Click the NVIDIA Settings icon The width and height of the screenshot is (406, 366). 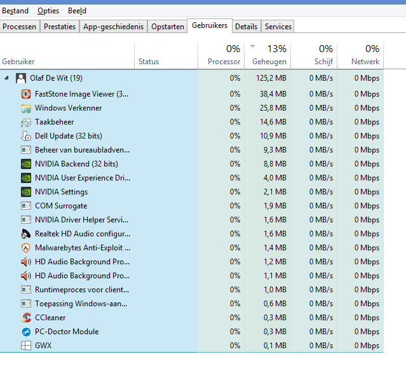(26, 192)
